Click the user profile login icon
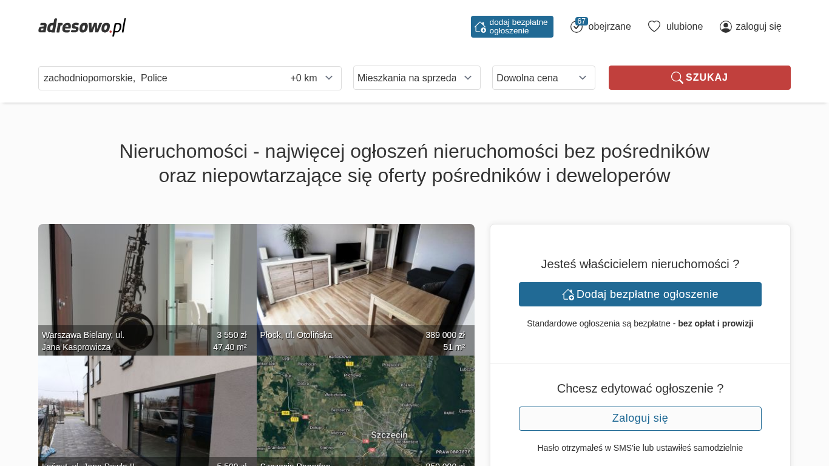The image size is (829, 466). coord(725,27)
